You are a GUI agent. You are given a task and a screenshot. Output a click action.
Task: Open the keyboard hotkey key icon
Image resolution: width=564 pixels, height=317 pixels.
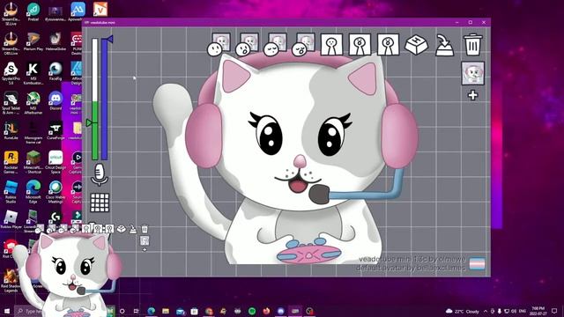[416, 45]
